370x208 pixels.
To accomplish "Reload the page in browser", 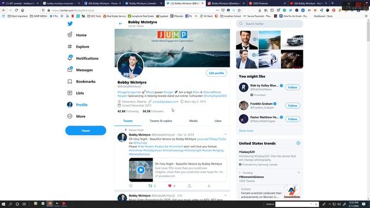I will point(16,10).
